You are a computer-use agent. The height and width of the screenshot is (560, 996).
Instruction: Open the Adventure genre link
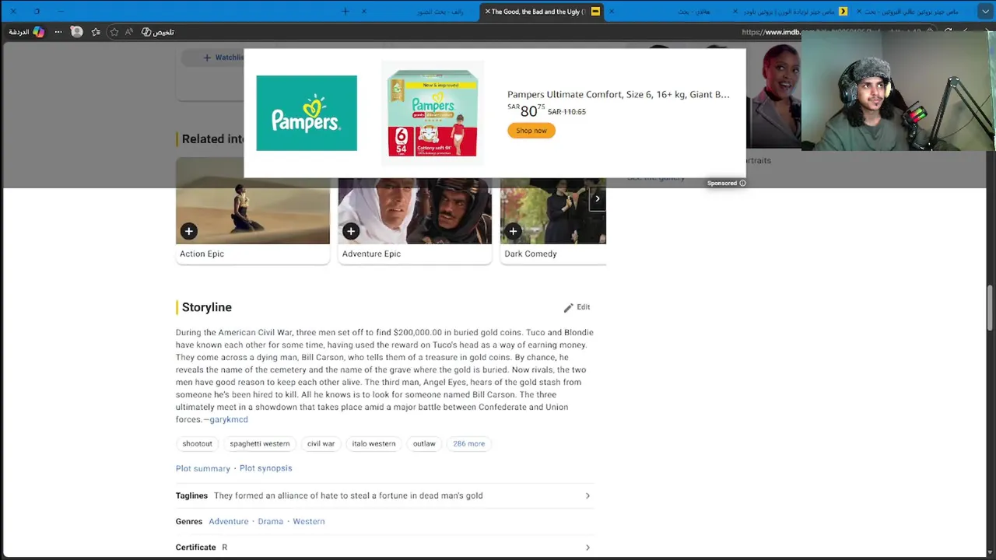coord(229,521)
